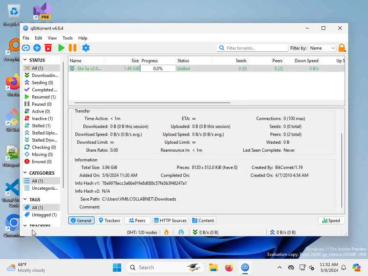
Task: Switch to the Peers tab
Action: (x=137, y=220)
